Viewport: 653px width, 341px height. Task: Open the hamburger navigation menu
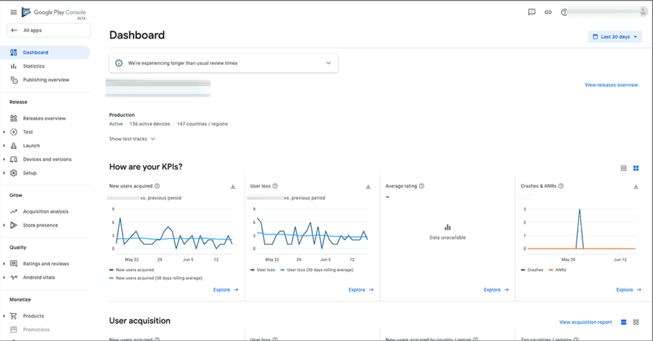point(13,12)
